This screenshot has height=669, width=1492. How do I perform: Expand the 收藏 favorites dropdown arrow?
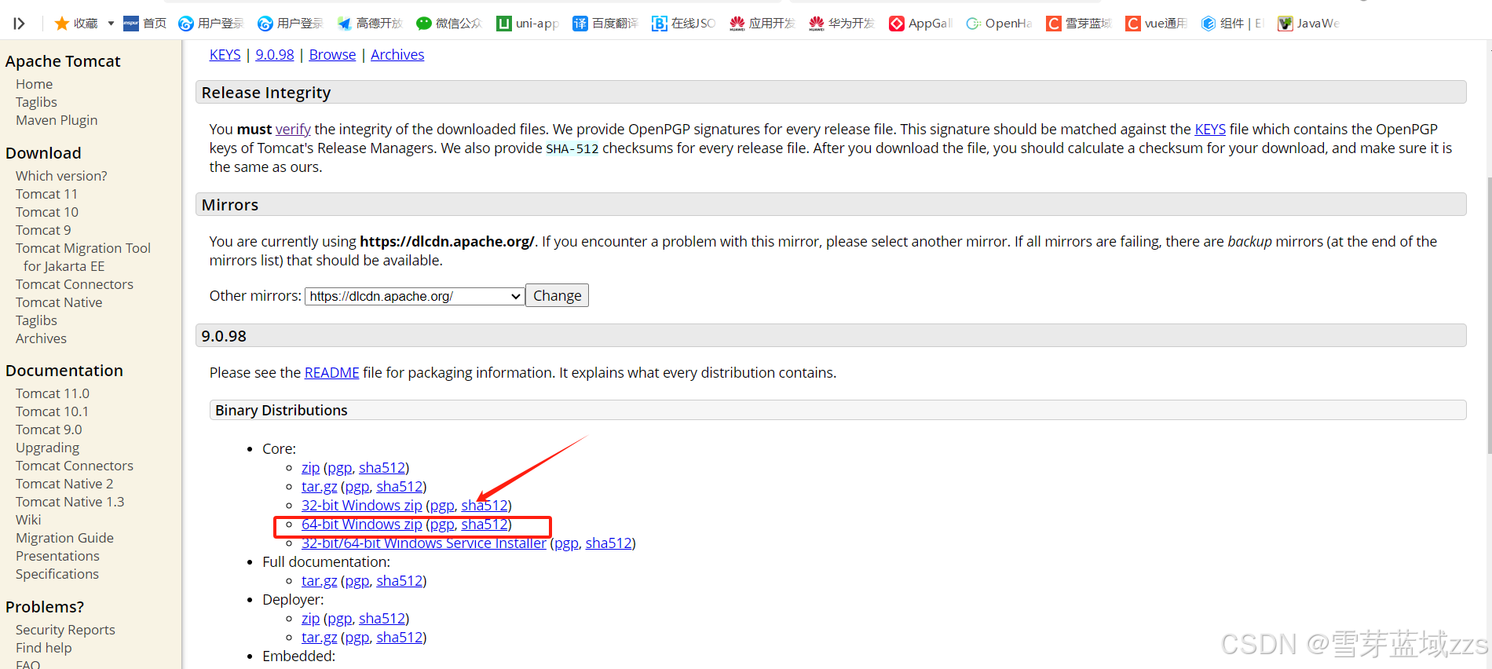[111, 24]
